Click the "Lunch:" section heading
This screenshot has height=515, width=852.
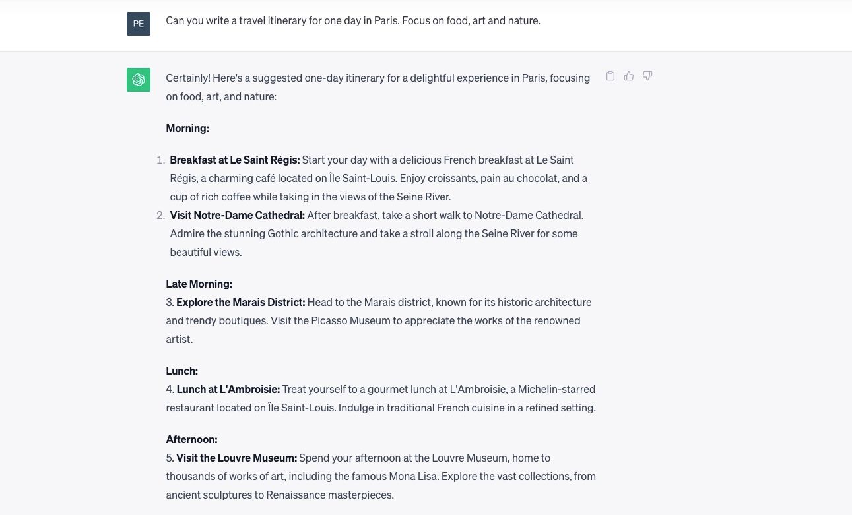point(181,371)
